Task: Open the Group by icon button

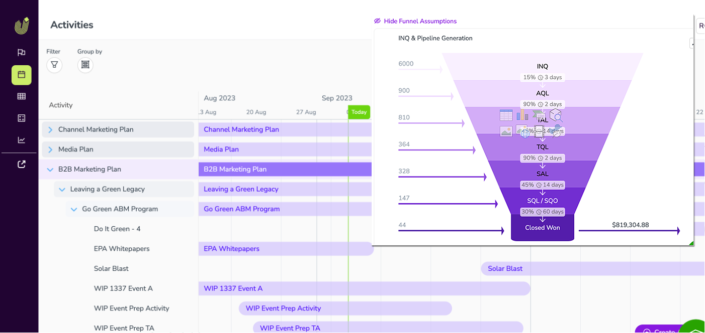Action: click(85, 65)
